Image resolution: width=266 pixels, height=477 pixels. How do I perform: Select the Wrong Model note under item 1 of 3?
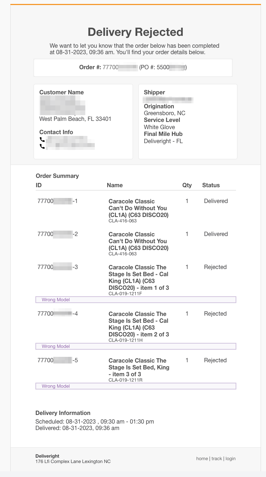tap(136, 300)
